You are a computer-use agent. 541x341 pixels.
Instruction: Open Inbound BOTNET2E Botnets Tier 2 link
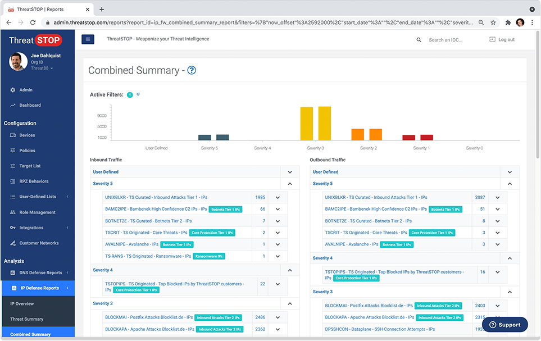(148, 221)
